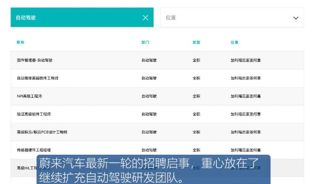Click 全职 type in 传感器硬件工程经理 row
Screen dimensions: 312x184
196,150
